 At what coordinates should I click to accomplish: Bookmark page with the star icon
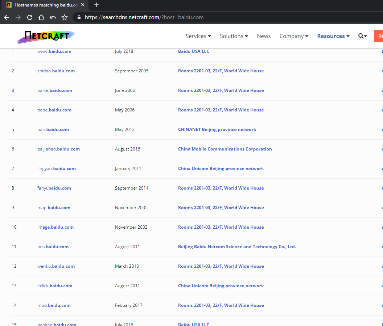[65, 17]
